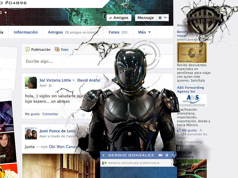Screen dimensions: 238x178
Task: Click the '28 amigos en común' text
Action: click(81, 32)
